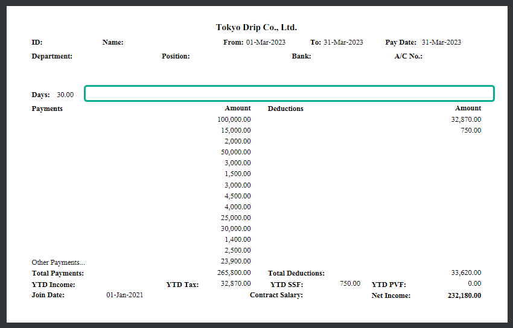This screenshot has width=513, height=328.
Task: Select the payment amount "4,000.00"
Action: pos(238,207)
